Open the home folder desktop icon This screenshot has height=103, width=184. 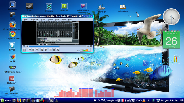click(12, 16)
